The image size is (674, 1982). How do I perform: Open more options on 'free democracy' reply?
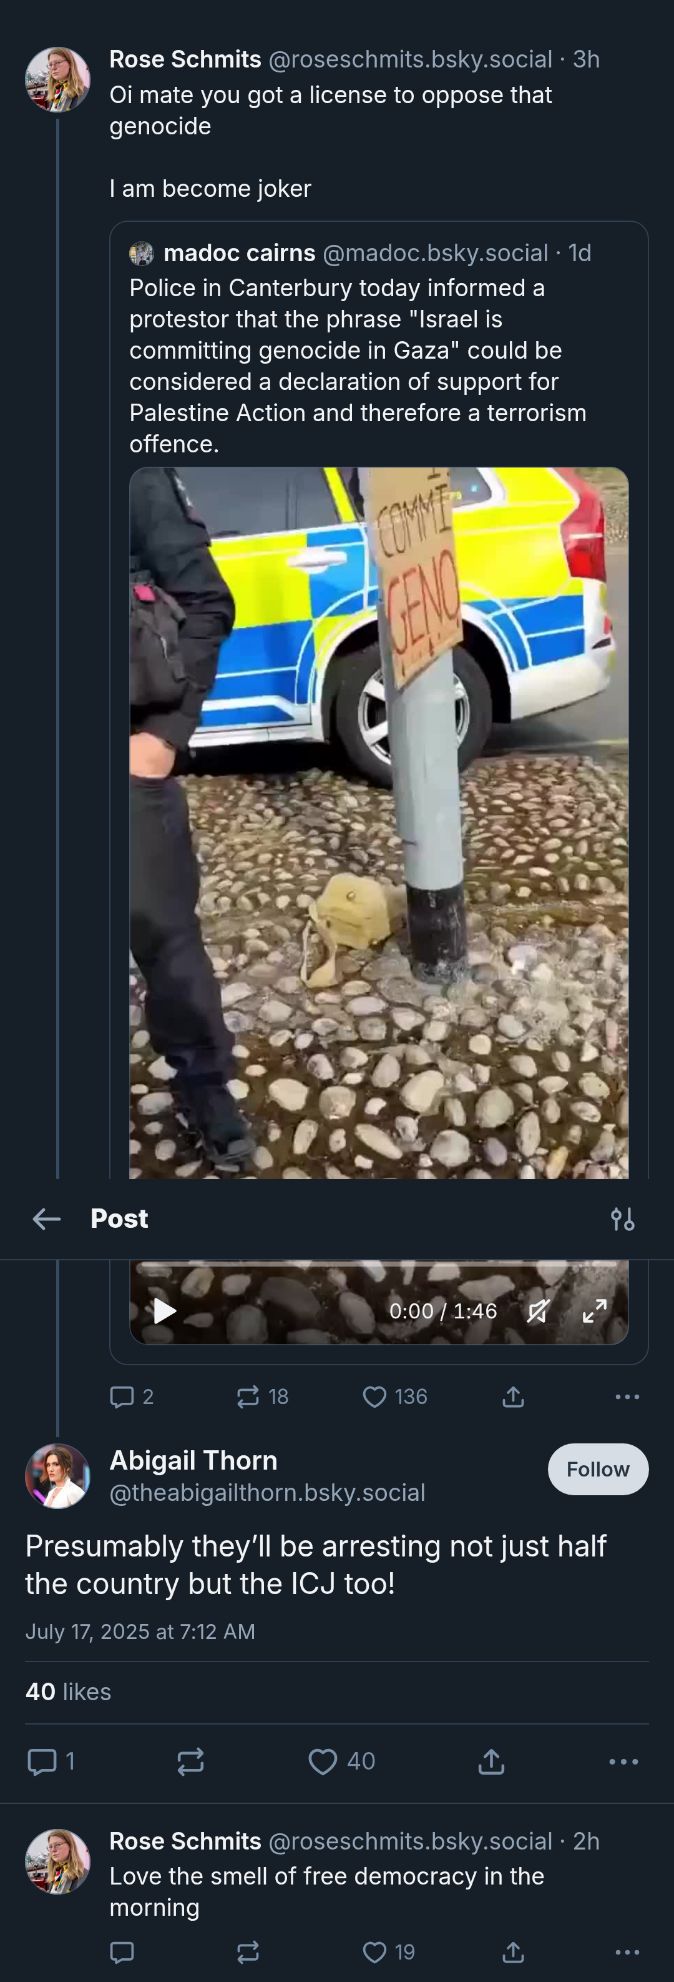[x=627, y=1952]
